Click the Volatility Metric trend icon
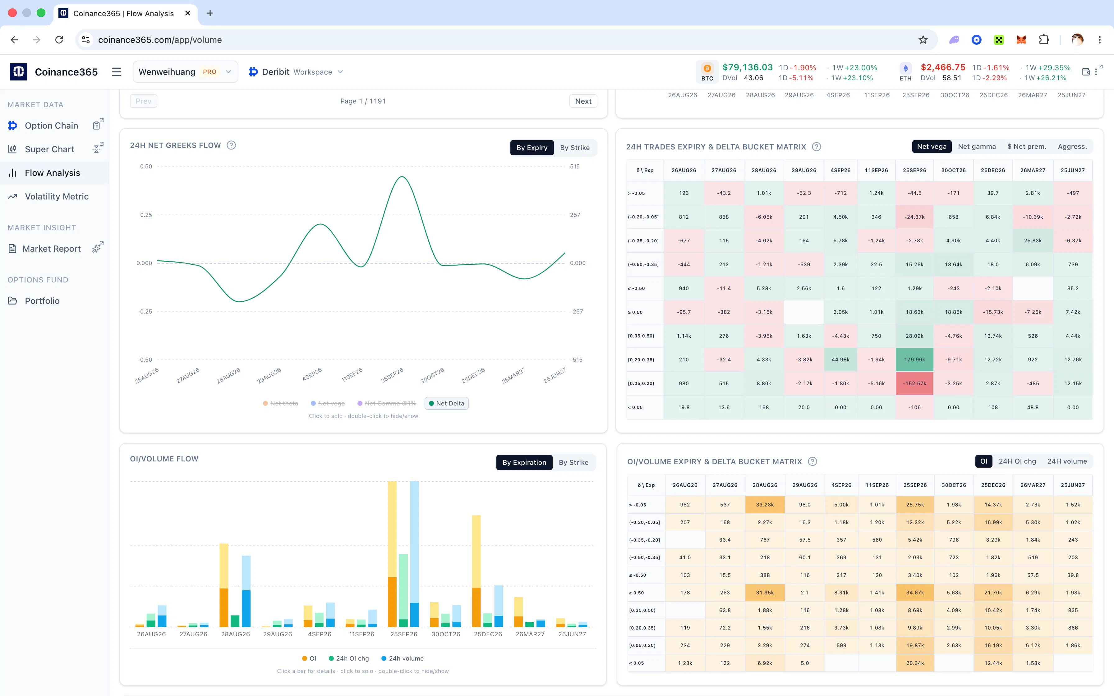This screenshot has width=1114, height=696. click(x=12, y=197)
